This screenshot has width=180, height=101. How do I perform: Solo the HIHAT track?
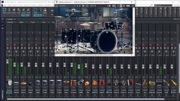[x=25, y=48]
